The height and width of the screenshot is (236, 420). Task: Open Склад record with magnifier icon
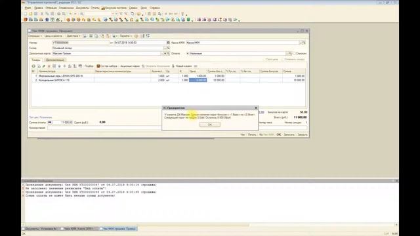pyautogui.click(x=168, y=48)
